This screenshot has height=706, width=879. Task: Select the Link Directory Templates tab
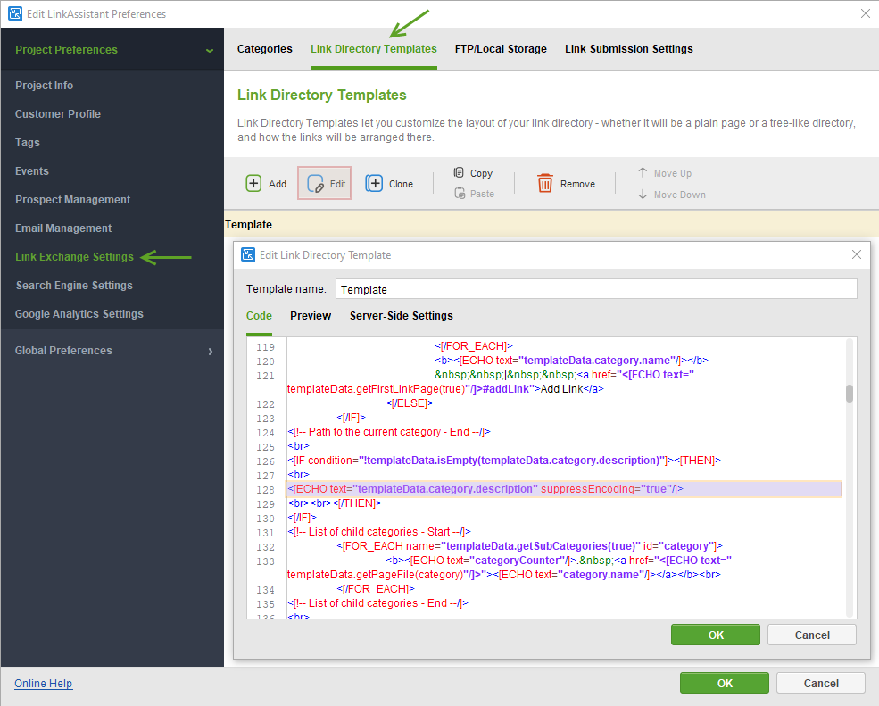click(x=373, y=49)
